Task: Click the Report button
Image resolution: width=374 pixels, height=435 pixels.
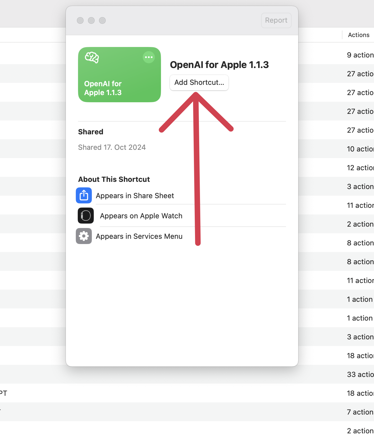Action: 276,20
